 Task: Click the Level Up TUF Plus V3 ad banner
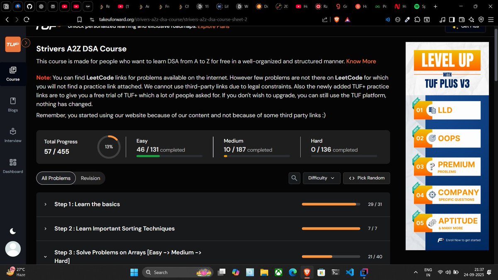(x=447, y=146)
